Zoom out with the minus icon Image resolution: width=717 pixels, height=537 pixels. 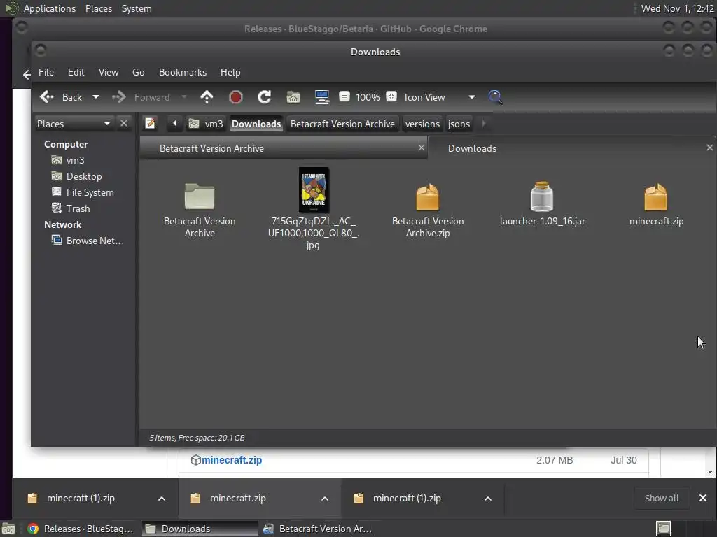pos(344,96)
